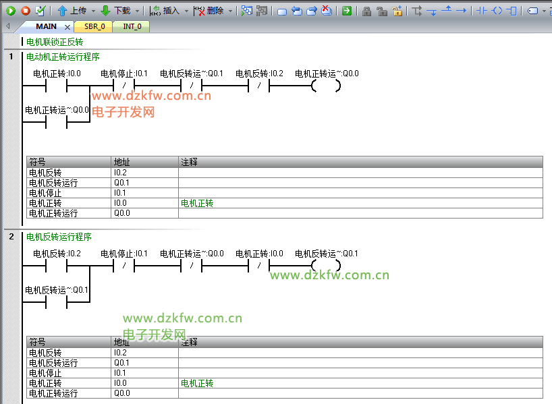This screenshot has width=552, height=404.
Task: Switch to the INT_0 tab
Action: [132, 26]
